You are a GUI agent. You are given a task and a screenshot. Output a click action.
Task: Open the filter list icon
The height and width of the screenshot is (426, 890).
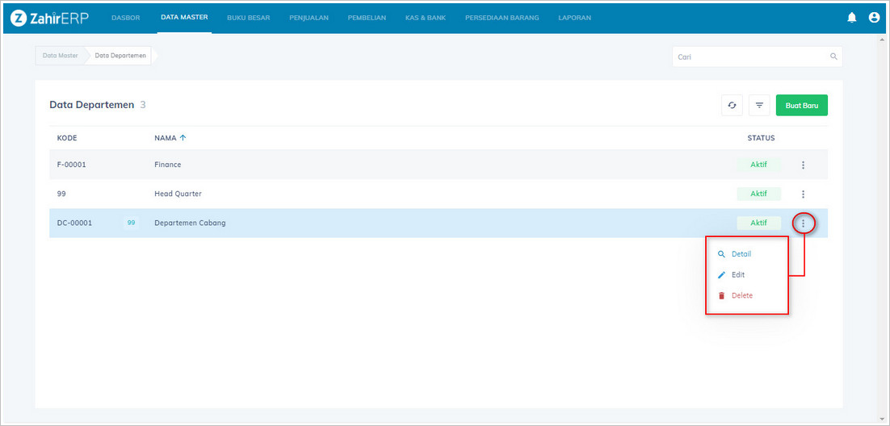point(759,105)
